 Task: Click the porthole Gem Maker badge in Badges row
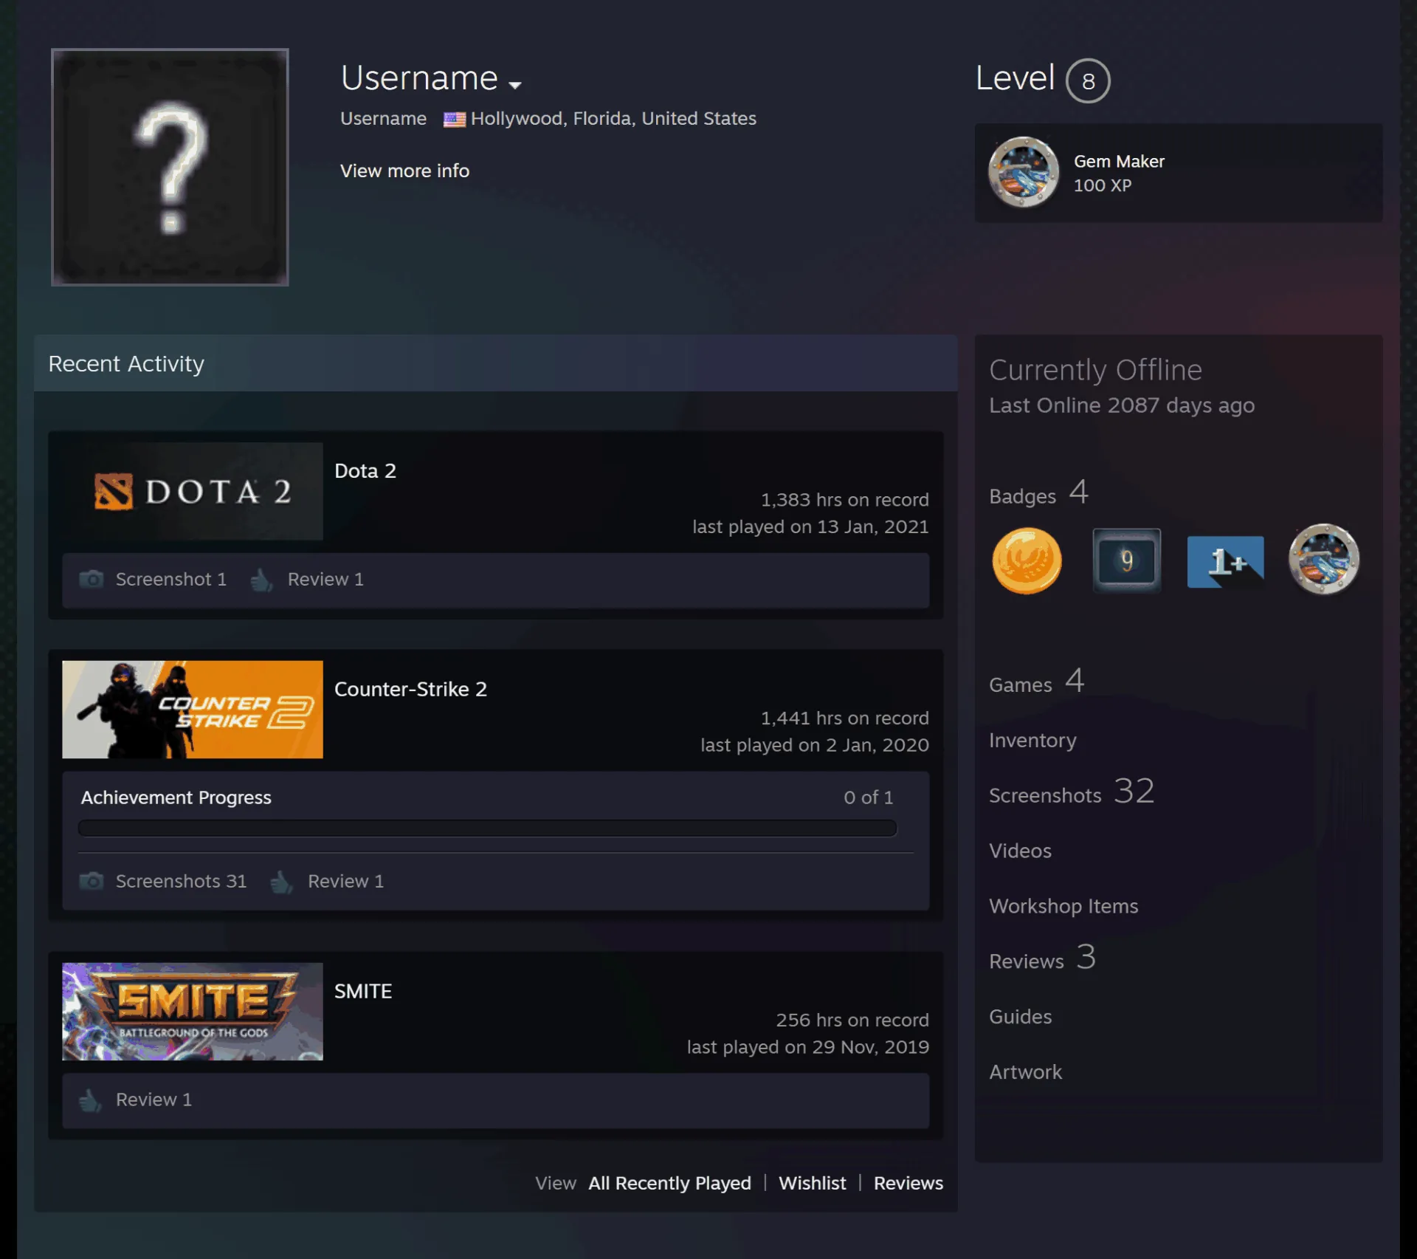pyautogui.click(x=1324, y=560)
